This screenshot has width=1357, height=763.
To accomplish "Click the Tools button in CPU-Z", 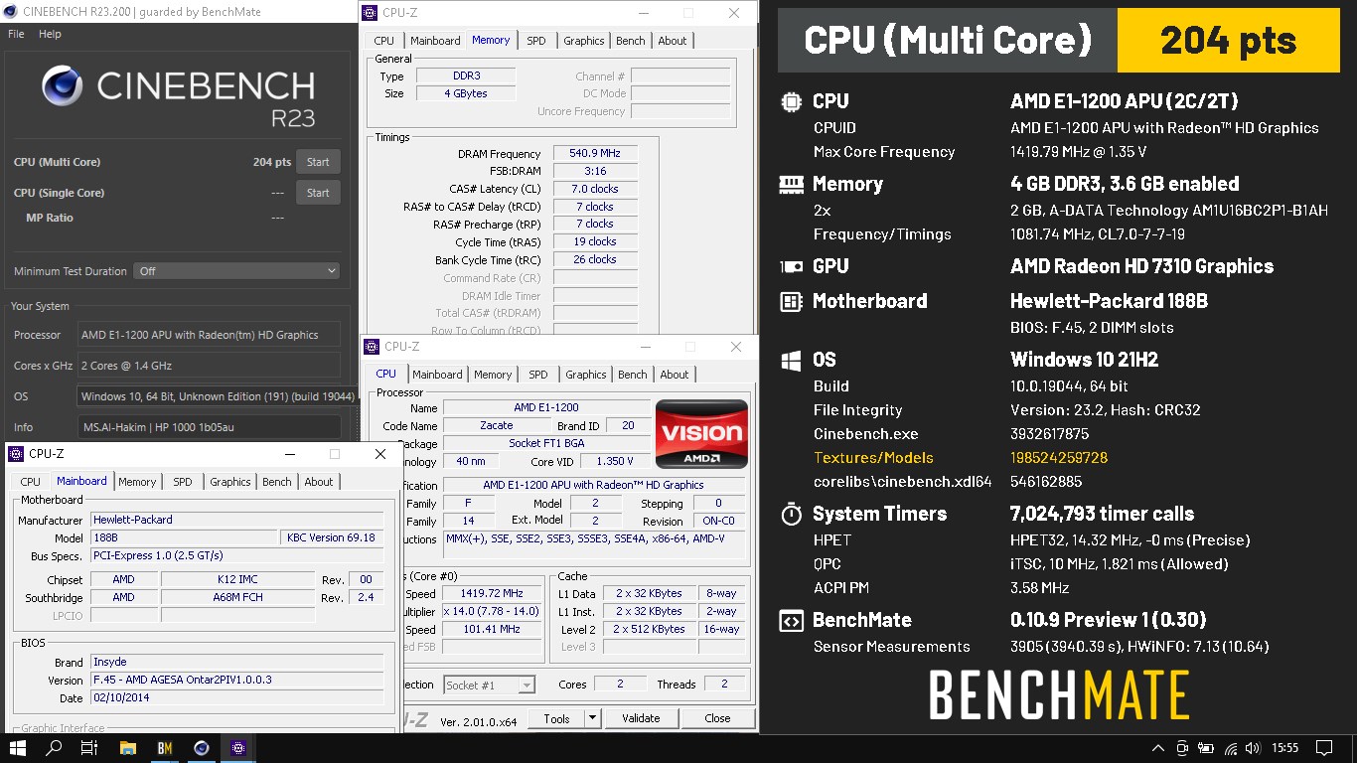I will pyautogui.click(x=556, y=718).
